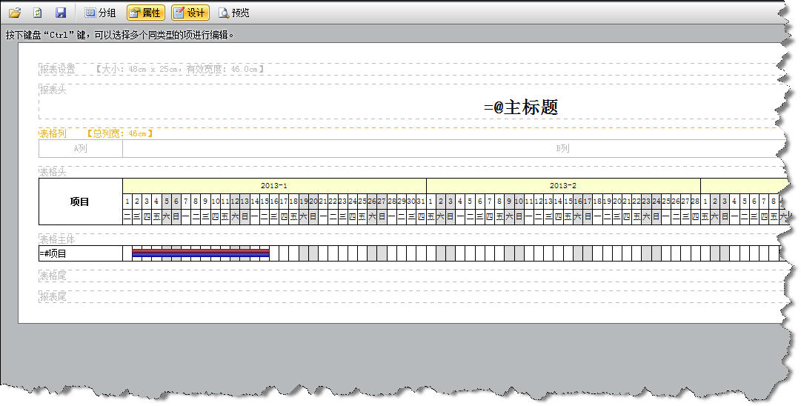This screenshot has height=406, width=801.
Task: Click day 30 cell in the date row
Action: tap(411, 202)
